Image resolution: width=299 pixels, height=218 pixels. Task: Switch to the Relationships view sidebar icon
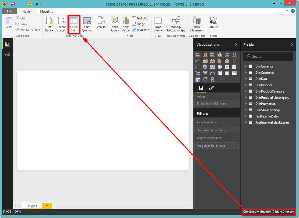point(8,55)
